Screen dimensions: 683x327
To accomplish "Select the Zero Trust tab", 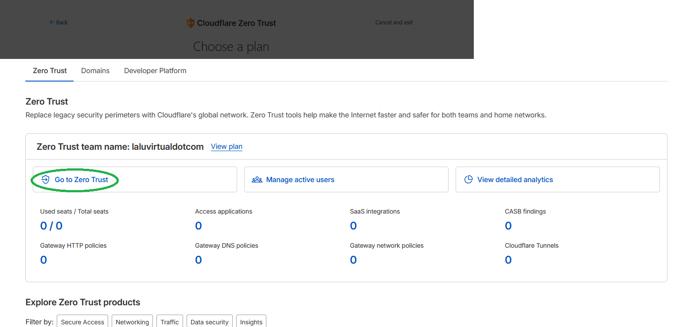I will point(50,70).
